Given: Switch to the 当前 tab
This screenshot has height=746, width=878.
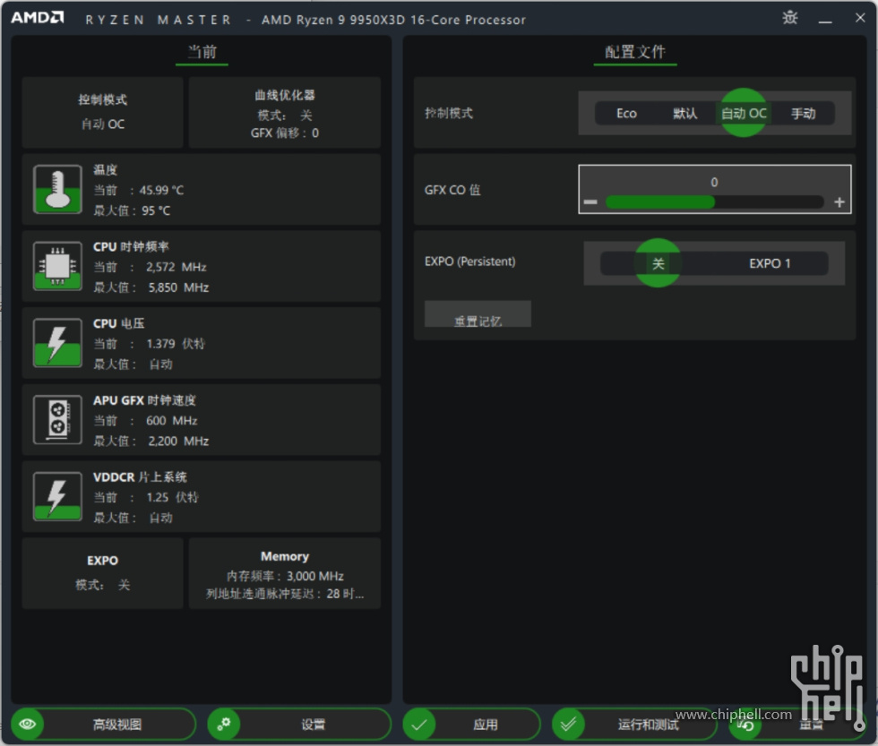Looking at the screenshot, I should click(202, 53).
